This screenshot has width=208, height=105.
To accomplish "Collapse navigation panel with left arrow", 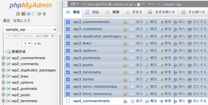I will [x=65, y=4].
